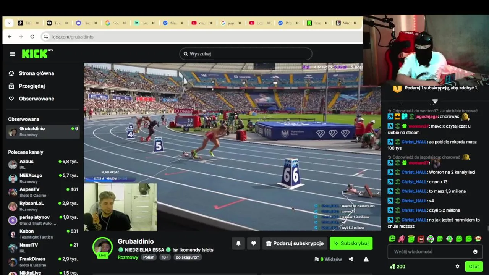Open recommended channel NassiTV
Image resolution: width=489 pixels, height=275 pixels.
[43, 248]
